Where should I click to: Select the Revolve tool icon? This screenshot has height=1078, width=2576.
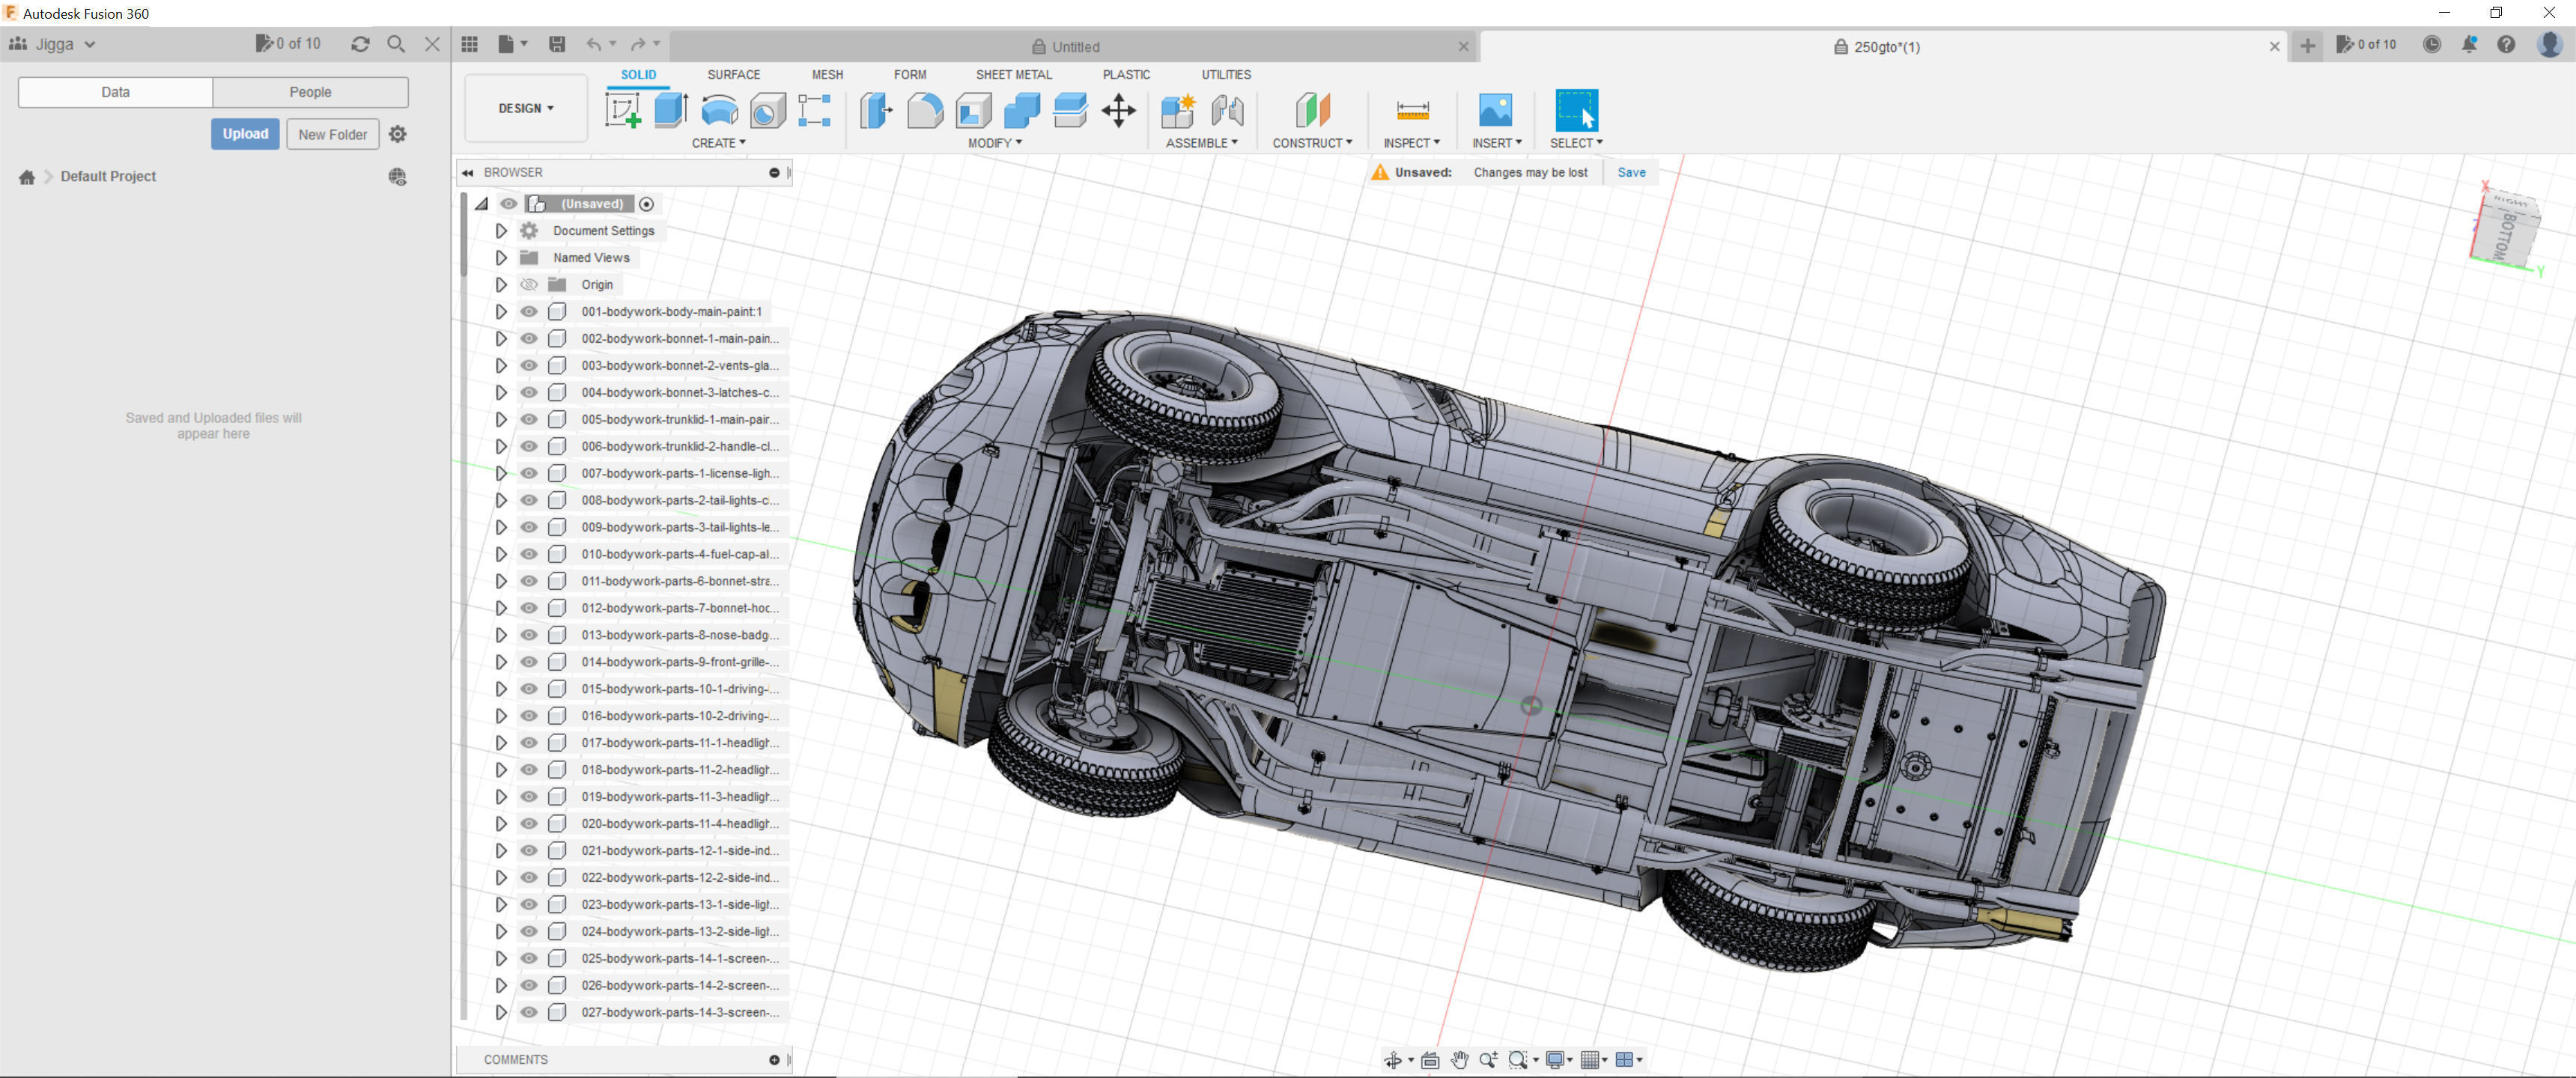(719, 110)
